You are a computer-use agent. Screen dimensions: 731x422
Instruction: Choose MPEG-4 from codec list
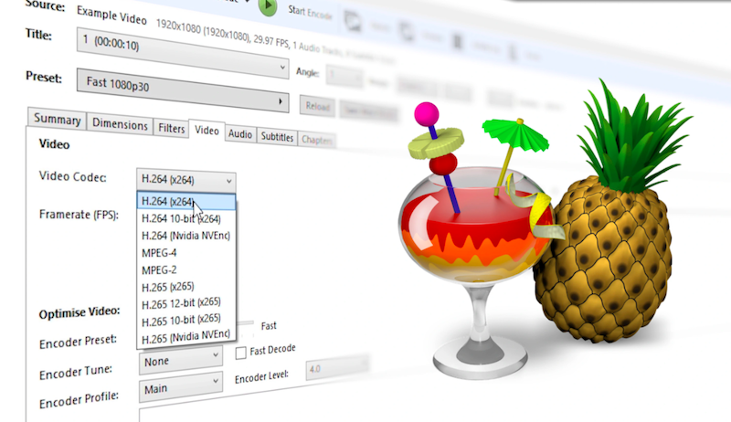tap(186, 253)
